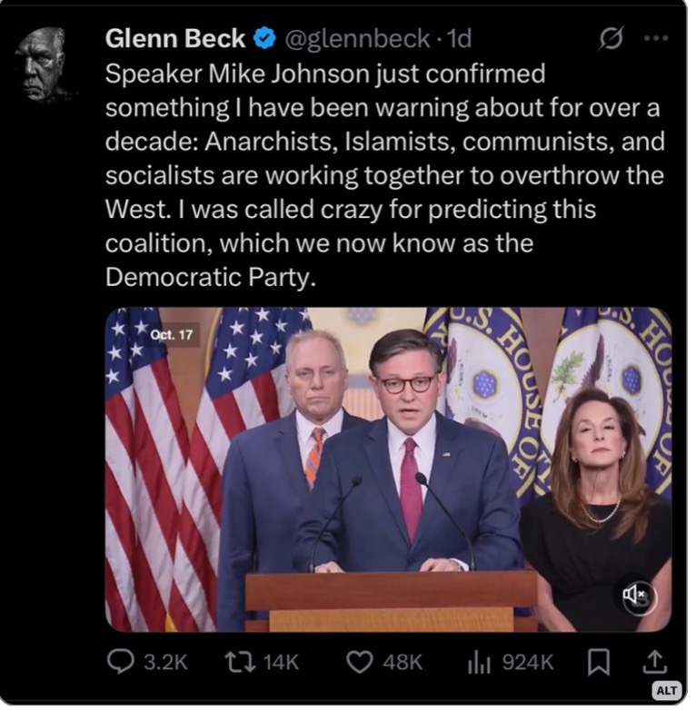Click the Glenn Beck display name

[175, 38]
